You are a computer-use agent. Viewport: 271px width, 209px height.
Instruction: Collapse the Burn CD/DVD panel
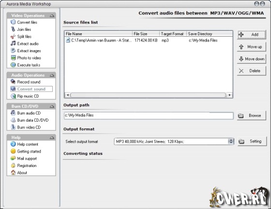pos(52,106)
